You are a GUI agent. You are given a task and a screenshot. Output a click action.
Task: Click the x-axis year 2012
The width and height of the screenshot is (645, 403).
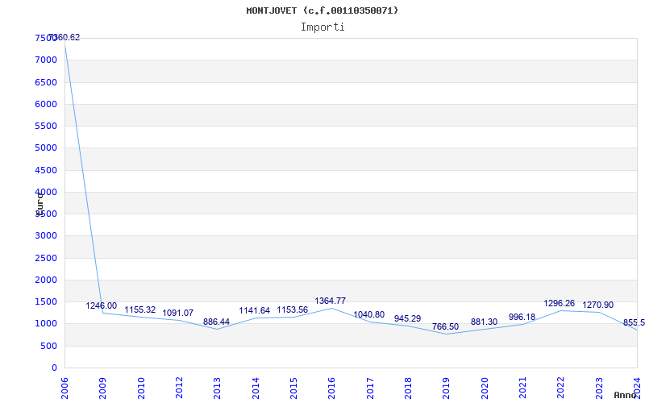point(179,388)
